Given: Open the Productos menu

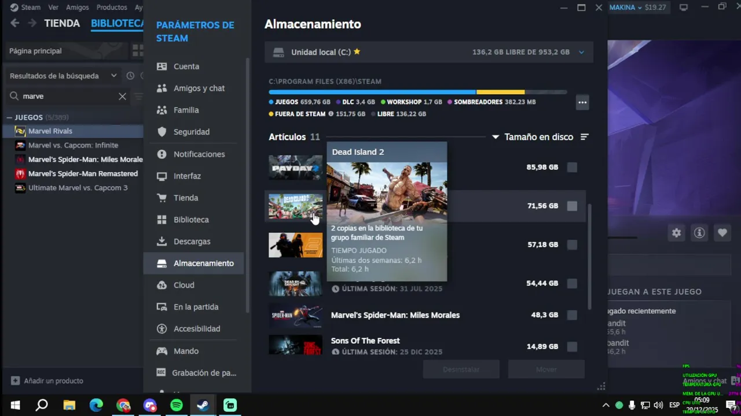Looking at the screenshot, I should tap(112, 8).
